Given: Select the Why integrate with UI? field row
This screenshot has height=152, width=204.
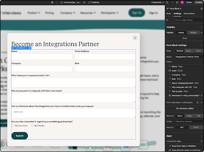Looking at the screenshot, I should 185,87.
